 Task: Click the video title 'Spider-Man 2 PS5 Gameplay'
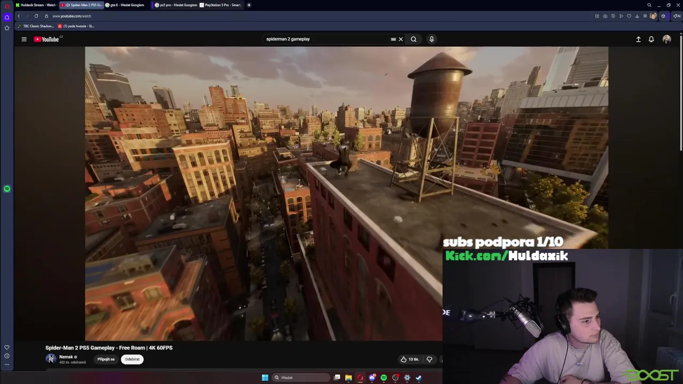pos(109,348)
